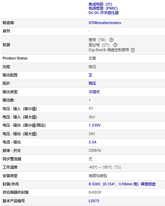Select the 包装 row label
Viewport: 165px width, 206px height.
[x=6, y=45]
